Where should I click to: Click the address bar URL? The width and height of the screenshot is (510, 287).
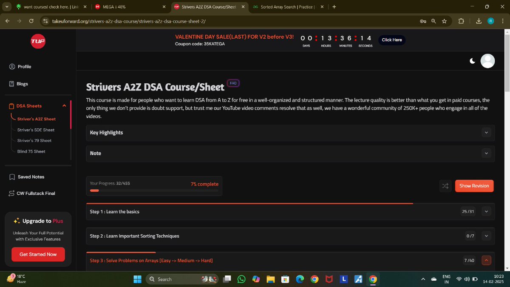(129, 21)
